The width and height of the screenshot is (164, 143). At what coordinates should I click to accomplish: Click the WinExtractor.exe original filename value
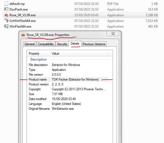63,109
